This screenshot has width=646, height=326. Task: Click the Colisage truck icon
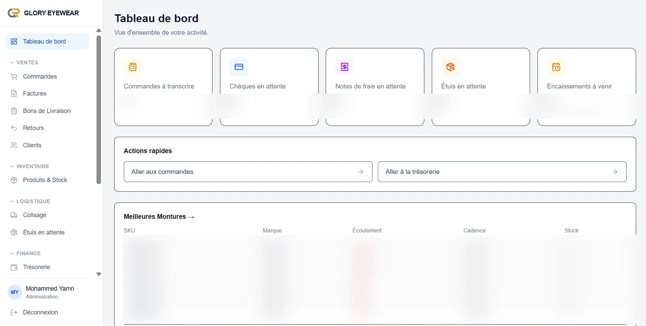click(14, 215)
